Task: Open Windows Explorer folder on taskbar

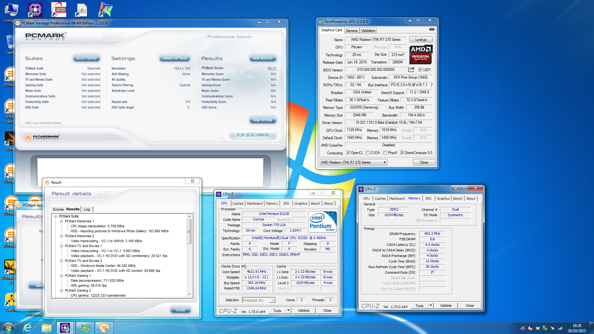Action: tap(46, 328)
